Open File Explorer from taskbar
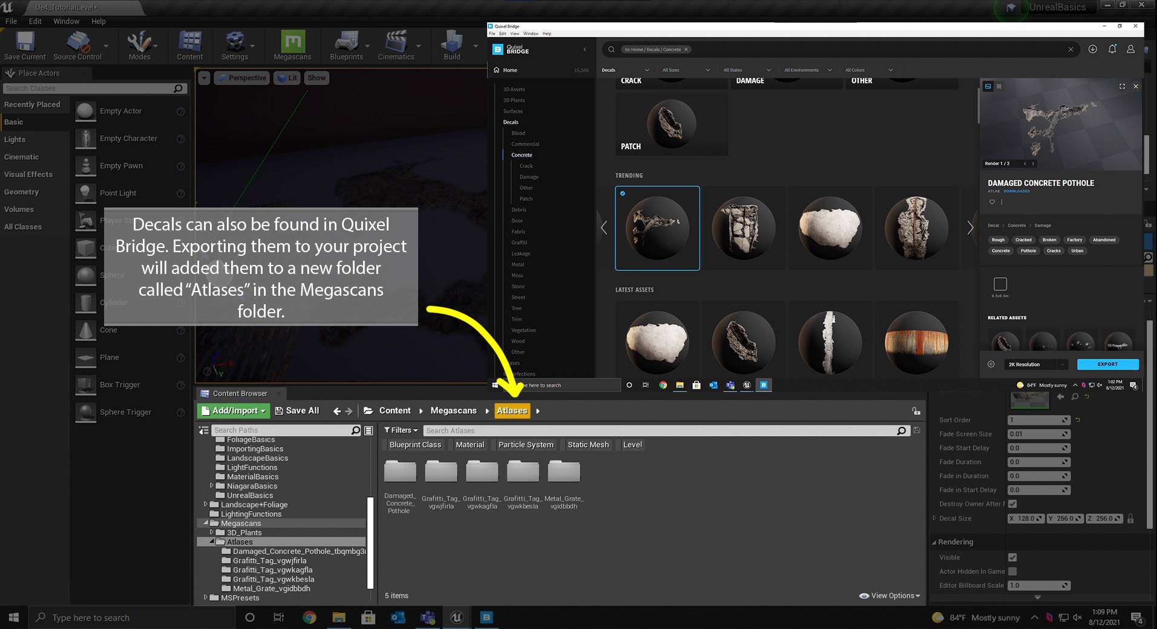 point(338,618)
